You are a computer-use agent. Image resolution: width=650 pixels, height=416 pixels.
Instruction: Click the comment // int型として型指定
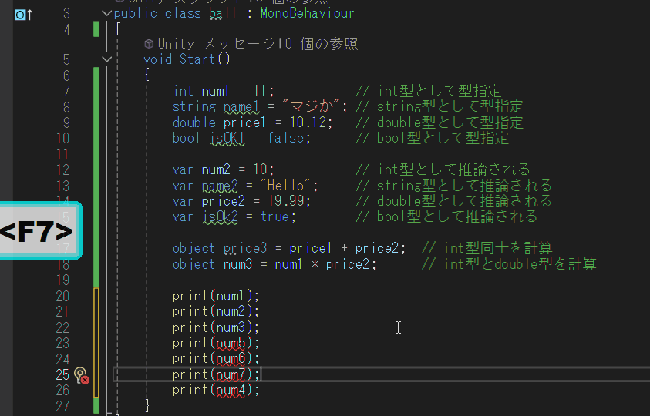pyautogui.click(x=429, y=91)
